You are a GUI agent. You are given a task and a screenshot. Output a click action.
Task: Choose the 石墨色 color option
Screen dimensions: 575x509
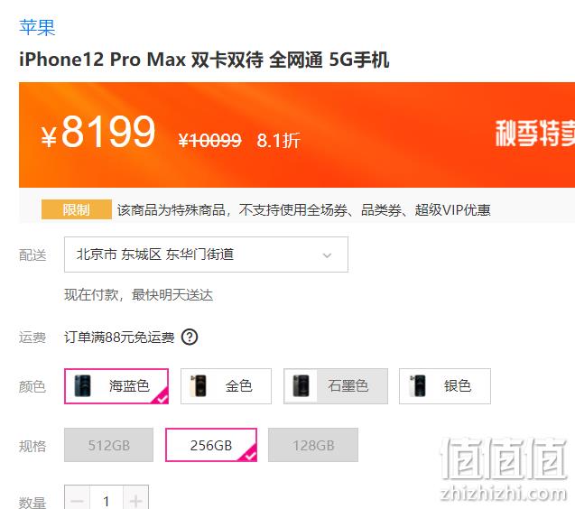336,386
